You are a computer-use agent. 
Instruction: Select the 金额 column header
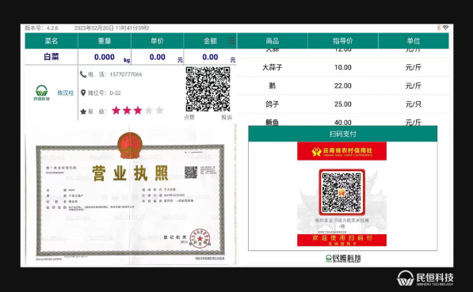click(210, 40)
